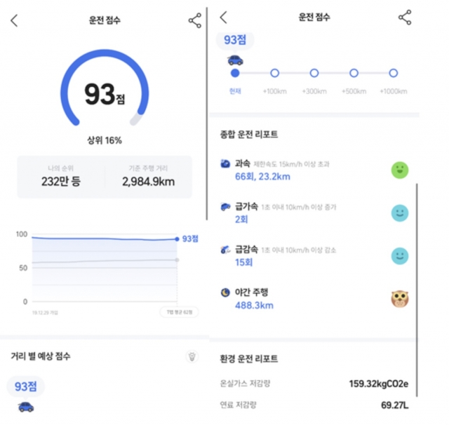Viewport: 449px width, 425px height.
Task: Tap the 66회, 23.2km speeding value
Action: pos(262,177)
